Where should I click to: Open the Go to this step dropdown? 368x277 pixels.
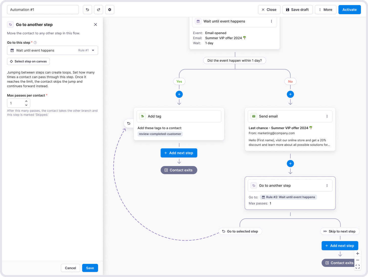point(53,50)
